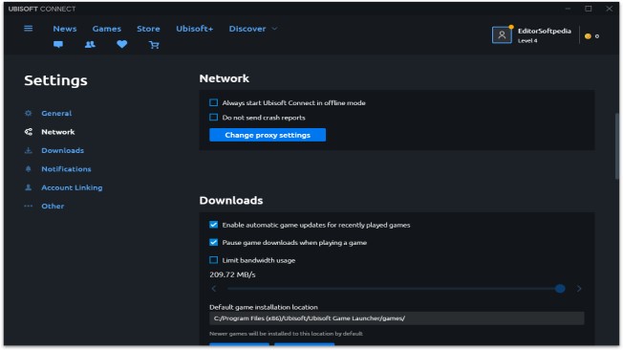Click the bandwidth increase right arrow

(x=579, y=289)
